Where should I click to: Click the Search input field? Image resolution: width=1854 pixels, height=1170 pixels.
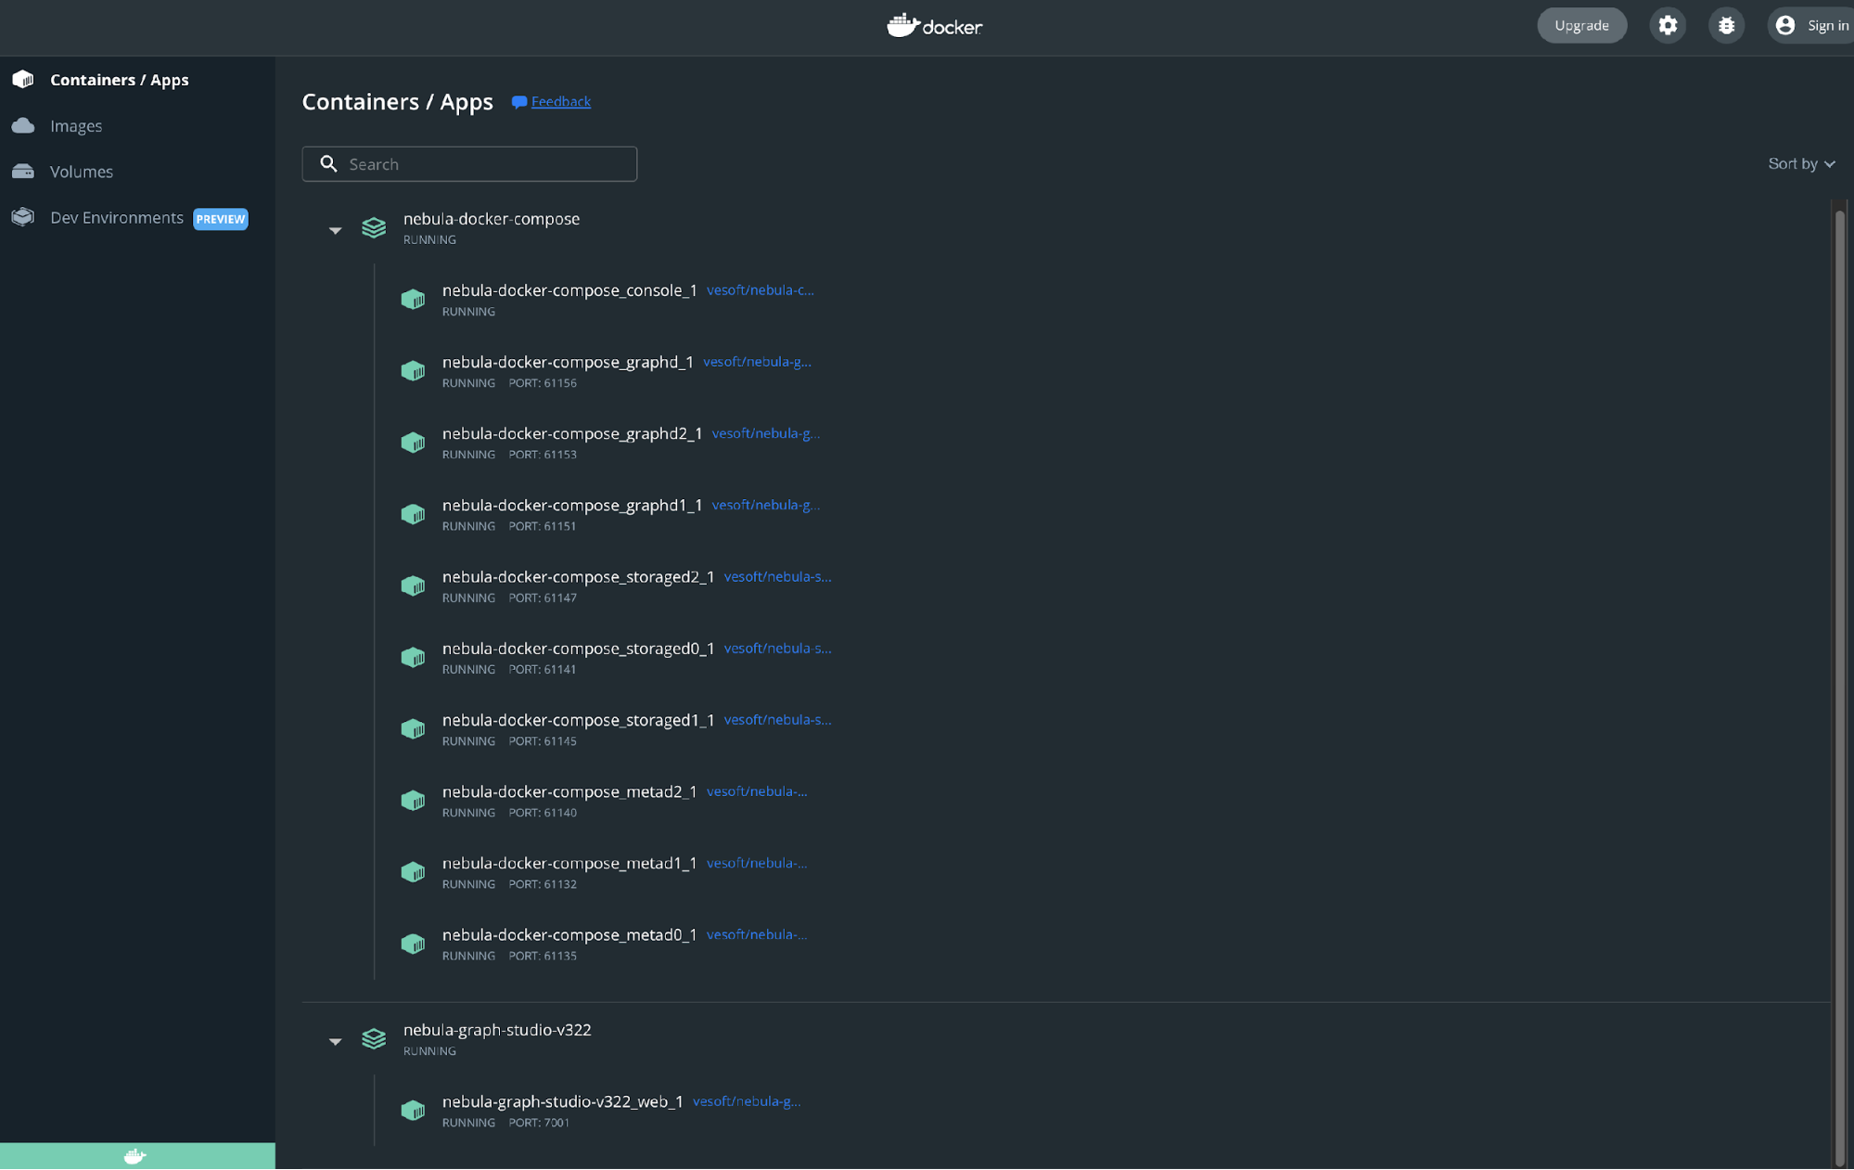(x=469, y=164)
